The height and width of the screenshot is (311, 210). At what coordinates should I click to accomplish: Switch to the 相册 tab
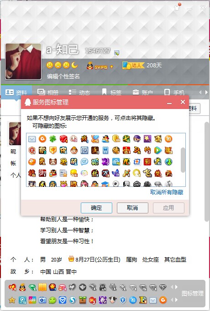point(48,92)
